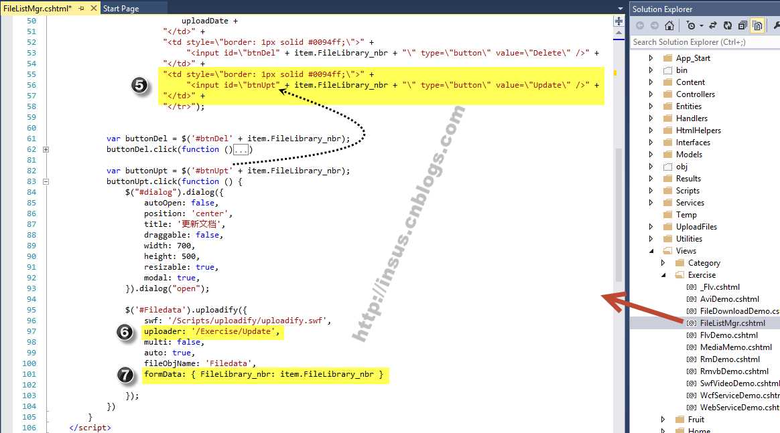Expand the Content folder

coord(651,82)
